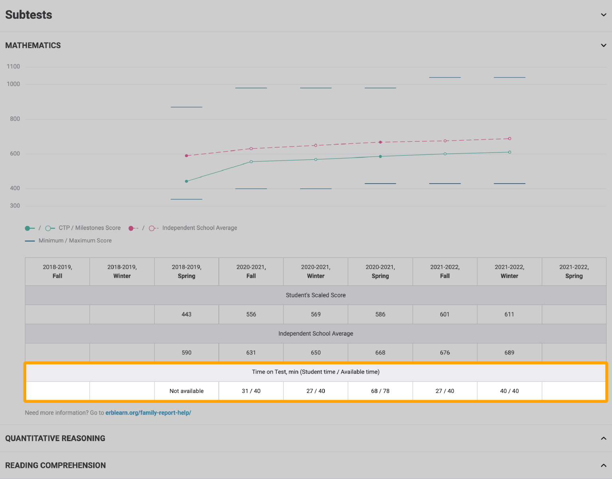Select the MATHEMATICS section header
Screen dimensions: 612x479
click(33, 45)
